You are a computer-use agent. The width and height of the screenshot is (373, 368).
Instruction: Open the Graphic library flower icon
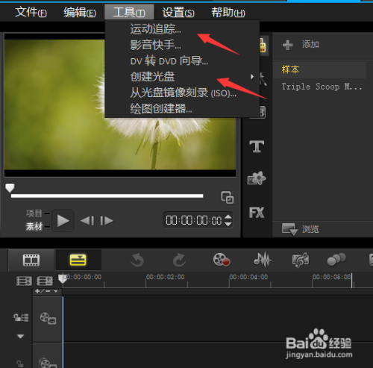coord(257,178)
